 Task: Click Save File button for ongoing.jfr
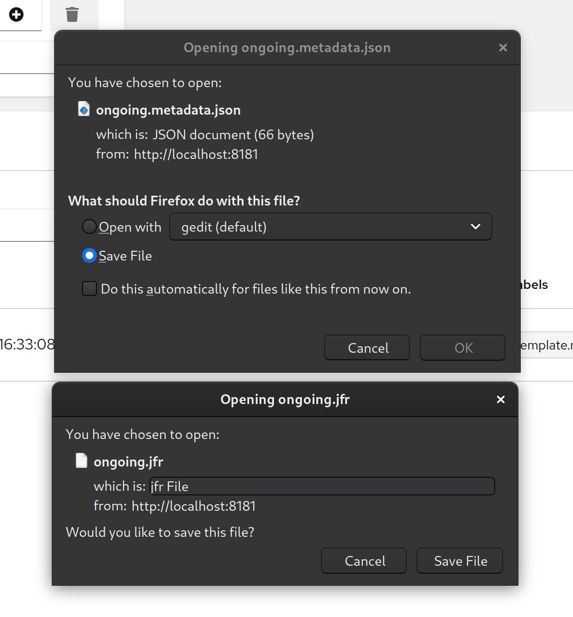point(459,561)
